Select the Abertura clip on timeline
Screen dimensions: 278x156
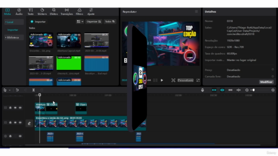click(x=40, y=108)
